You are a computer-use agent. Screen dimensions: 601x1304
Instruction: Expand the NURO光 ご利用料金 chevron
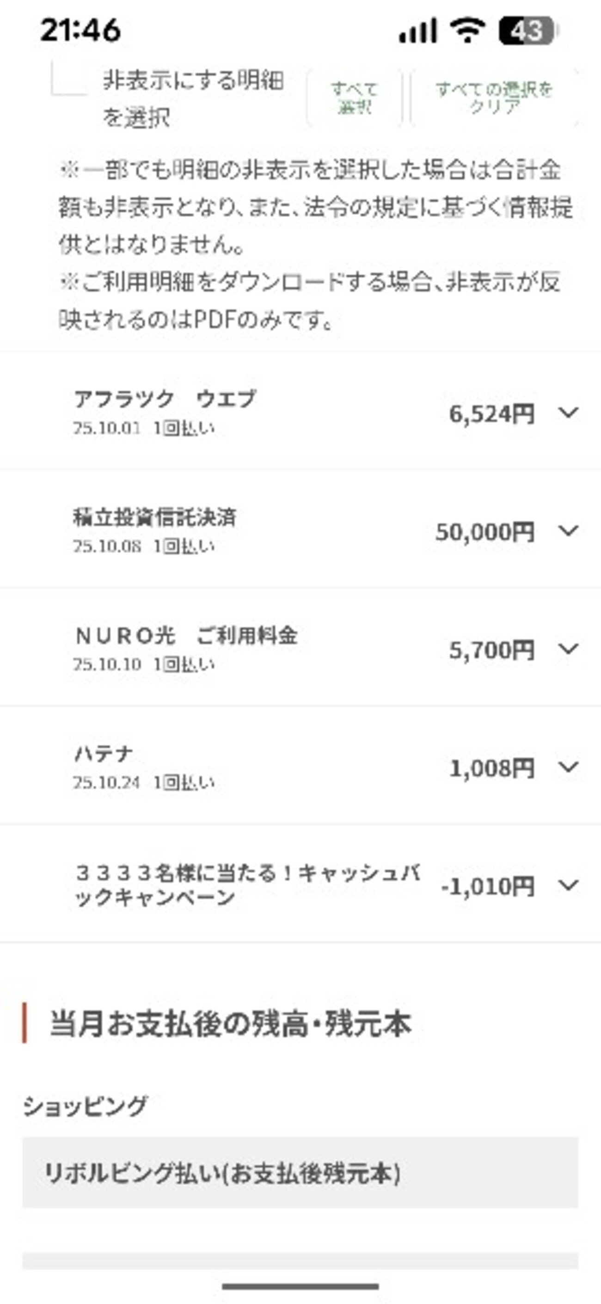tap(568, 649)
